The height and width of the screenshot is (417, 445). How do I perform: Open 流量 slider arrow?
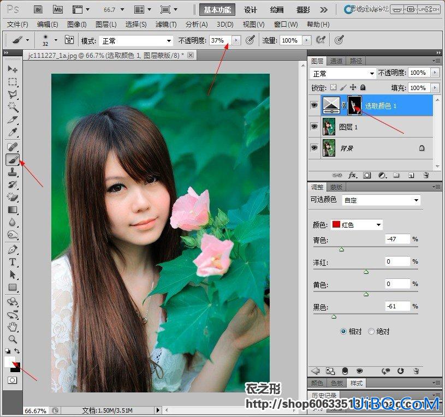pyautogui.click(x=306, y=40)
